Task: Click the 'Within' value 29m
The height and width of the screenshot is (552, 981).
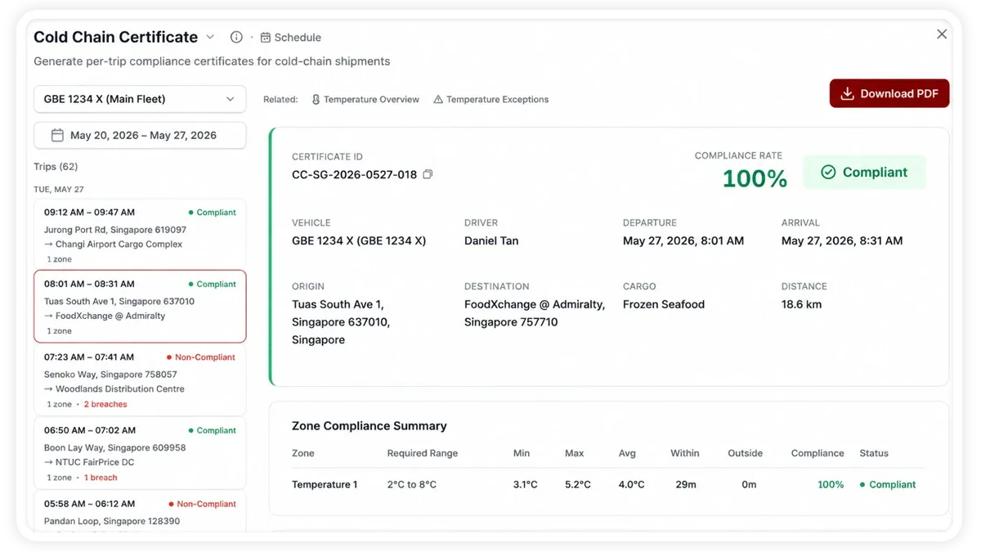Action: point(686,484)
